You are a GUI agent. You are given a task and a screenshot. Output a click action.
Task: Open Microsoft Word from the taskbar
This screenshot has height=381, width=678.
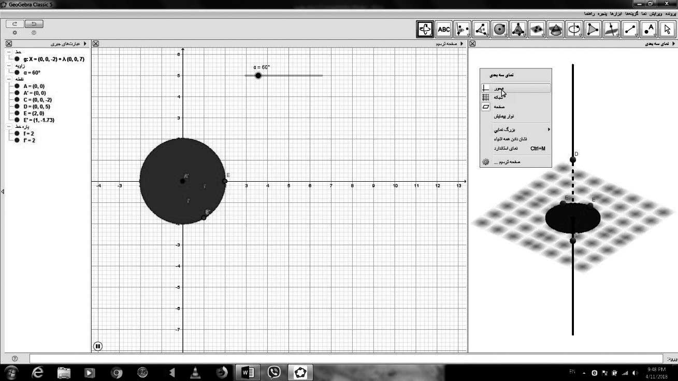(x=248, y=372)
